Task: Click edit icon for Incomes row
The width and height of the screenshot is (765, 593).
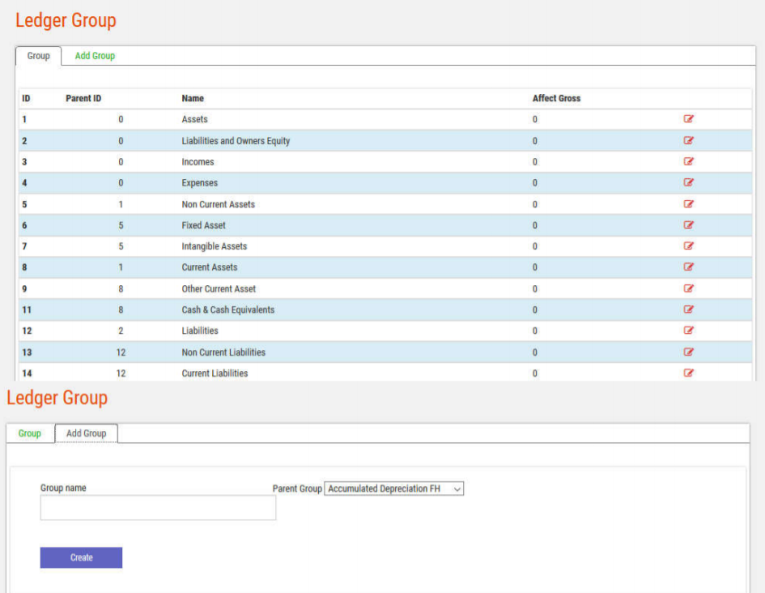Action: point(689,161)
